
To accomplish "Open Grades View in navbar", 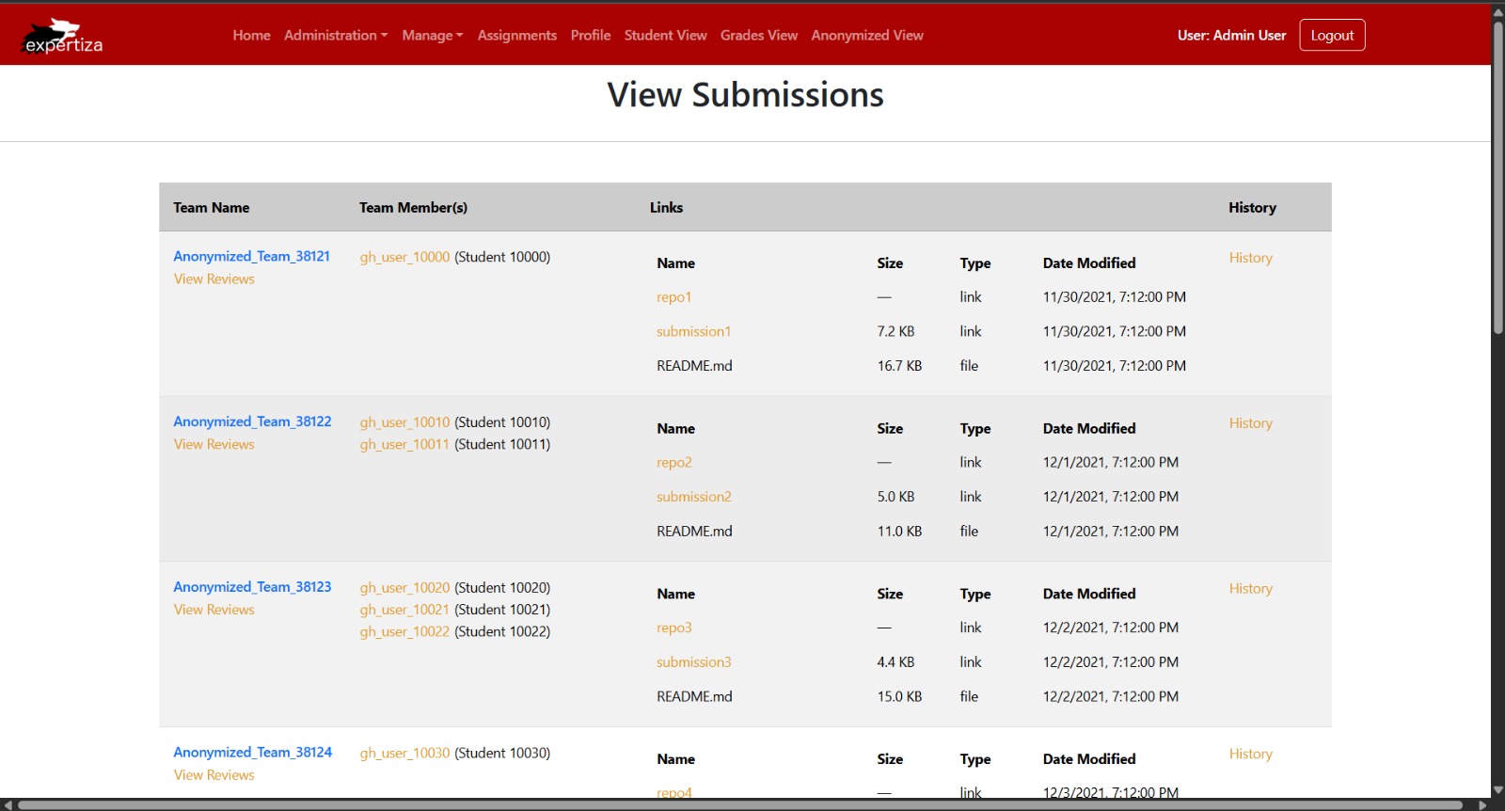I will (758, 36).
